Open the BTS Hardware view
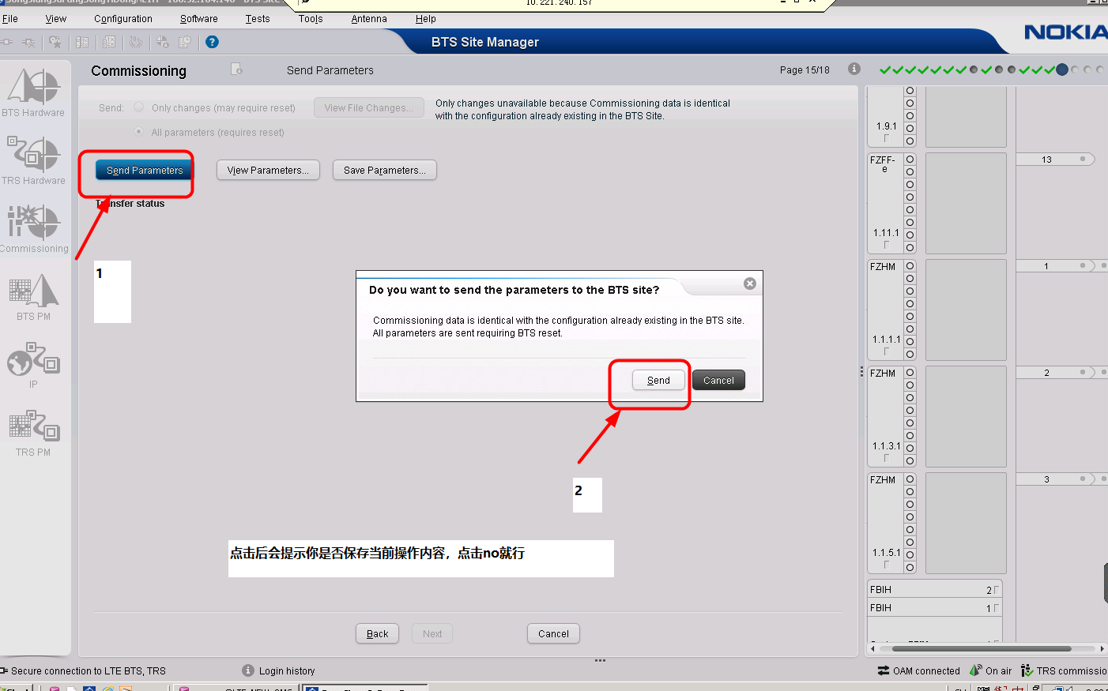Screen dimensions: 1108x691 click(33, 92)
